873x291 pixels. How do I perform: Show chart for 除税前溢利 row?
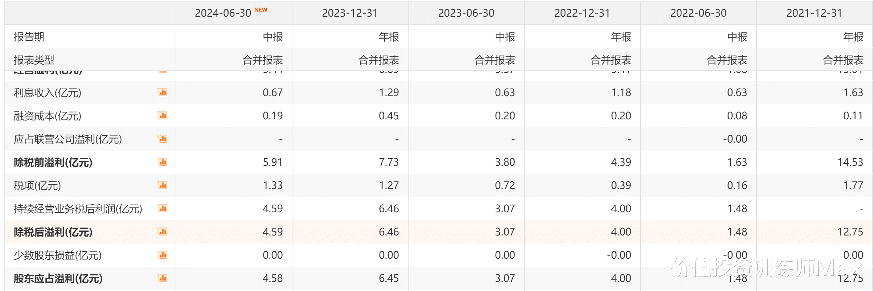coord(162,162)
